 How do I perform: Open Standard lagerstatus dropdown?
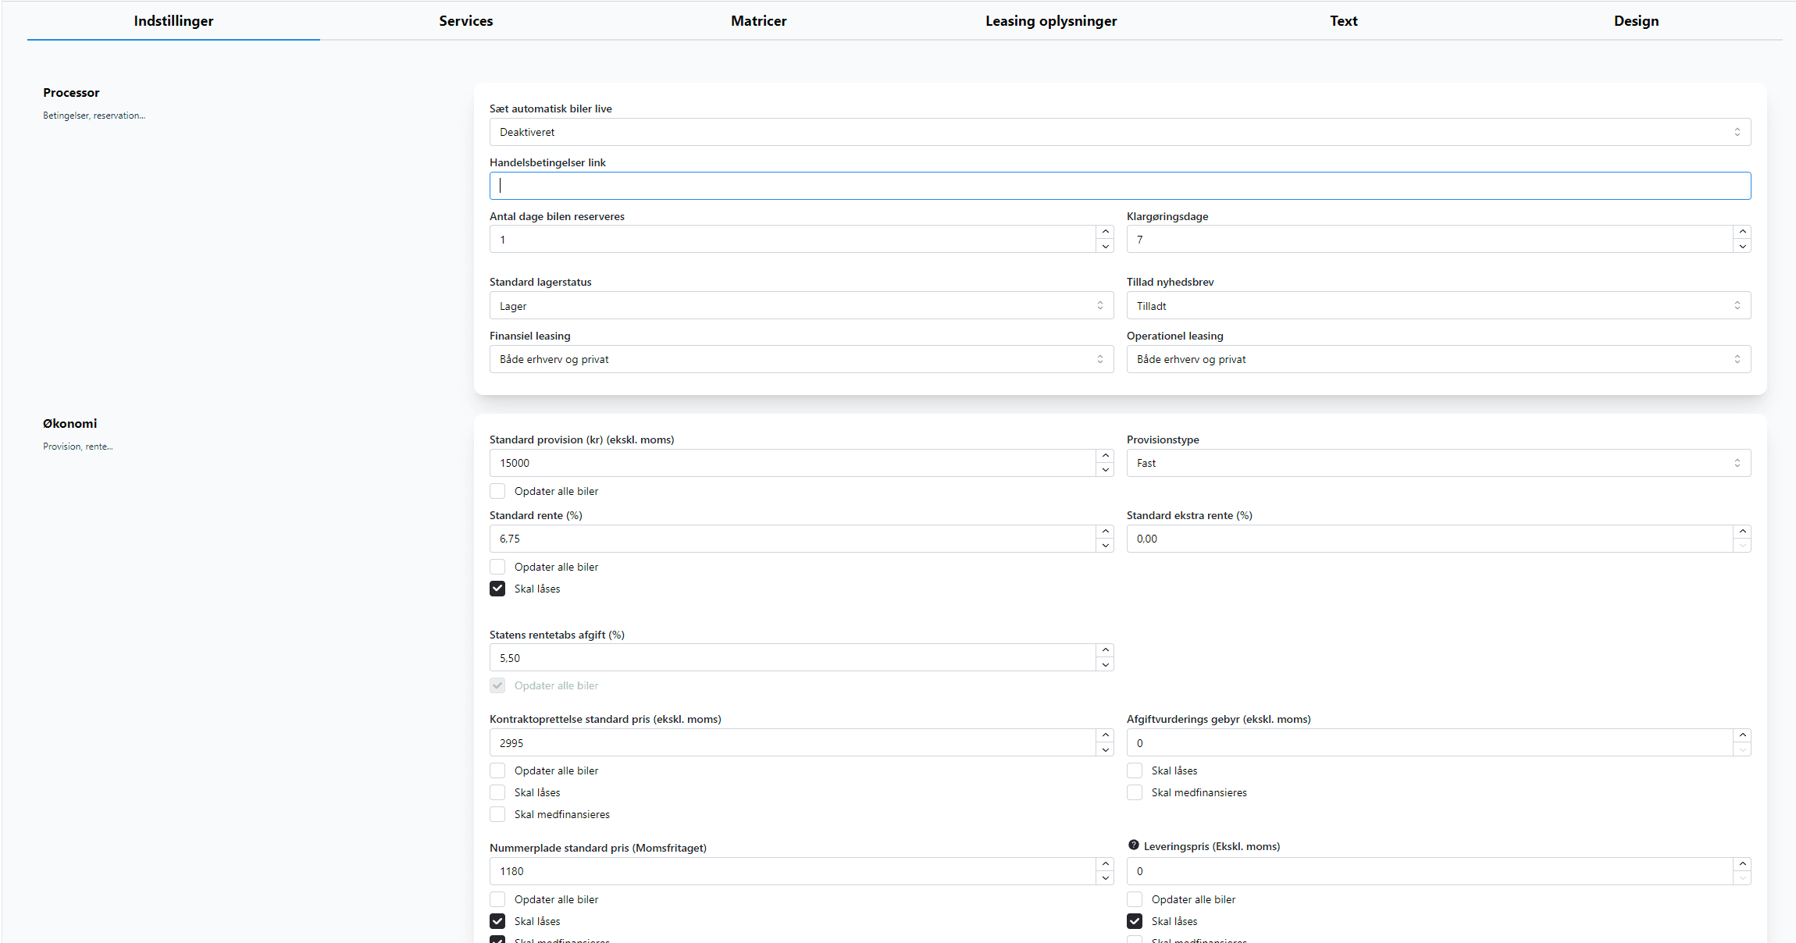click(x=801, y=306)
